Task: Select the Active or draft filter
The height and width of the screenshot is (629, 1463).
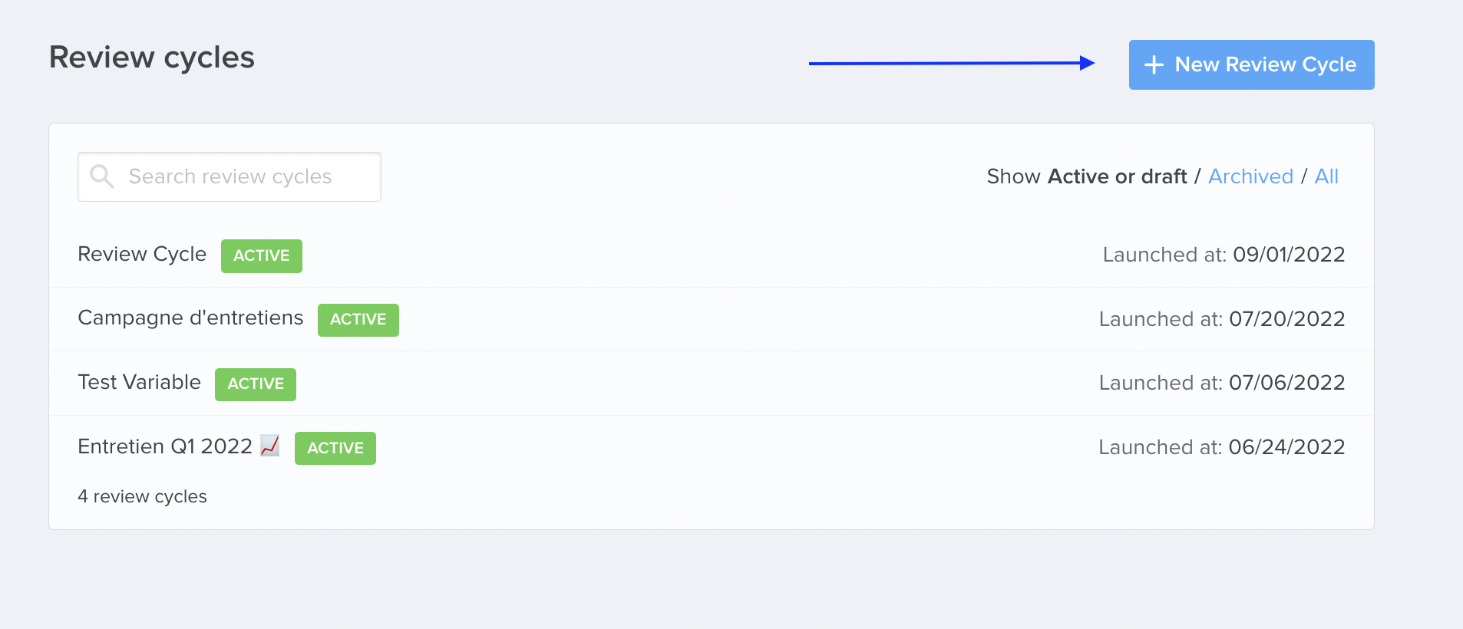Action: point(1118,176)
